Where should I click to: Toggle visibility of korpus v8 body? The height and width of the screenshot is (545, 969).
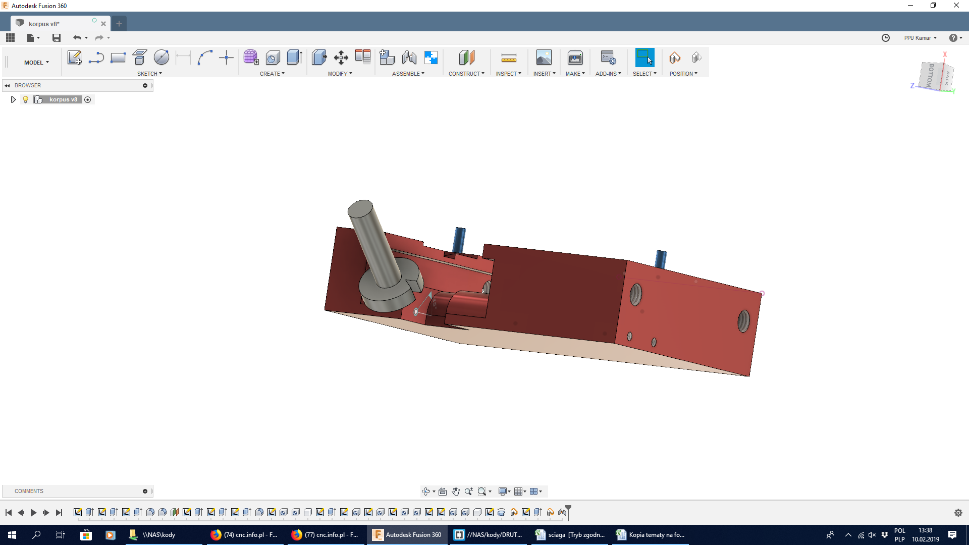coord(25,99)
